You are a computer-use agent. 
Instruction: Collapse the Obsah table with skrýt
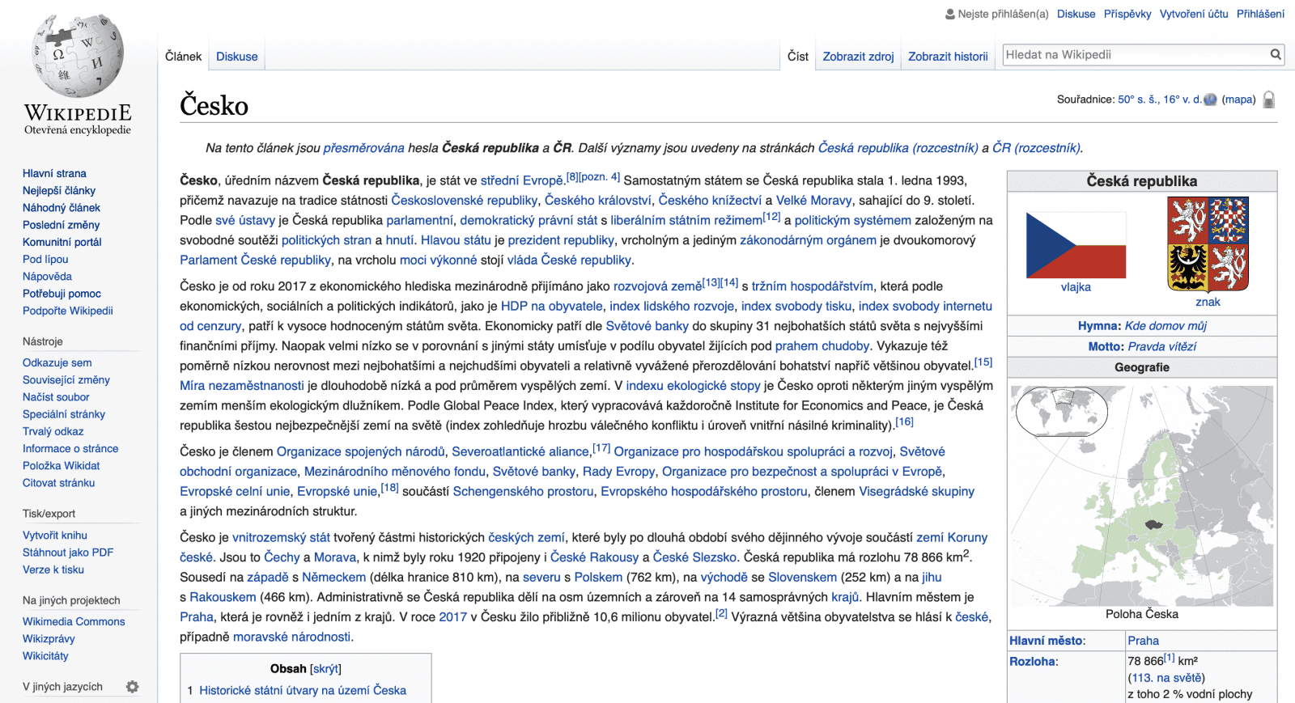[325, 669]
